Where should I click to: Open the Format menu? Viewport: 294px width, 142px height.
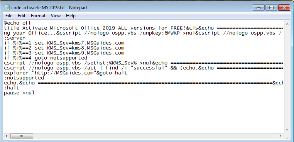38,16
